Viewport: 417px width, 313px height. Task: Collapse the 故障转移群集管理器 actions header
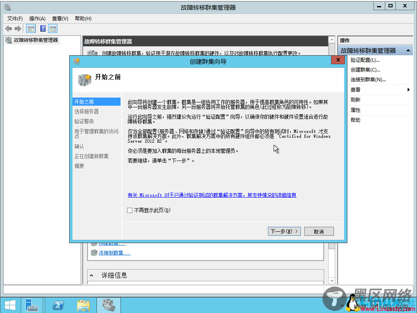(x=408, y=50)
